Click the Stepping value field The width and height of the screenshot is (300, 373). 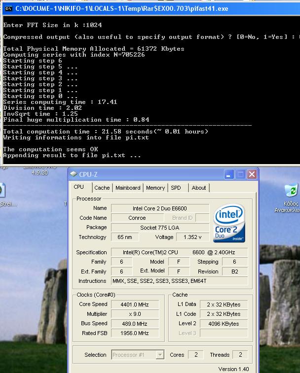[x=235, y=262]
